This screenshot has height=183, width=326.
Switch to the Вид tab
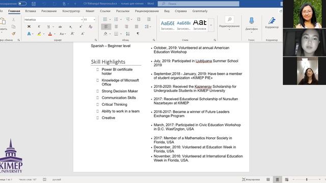pos(167,11)
